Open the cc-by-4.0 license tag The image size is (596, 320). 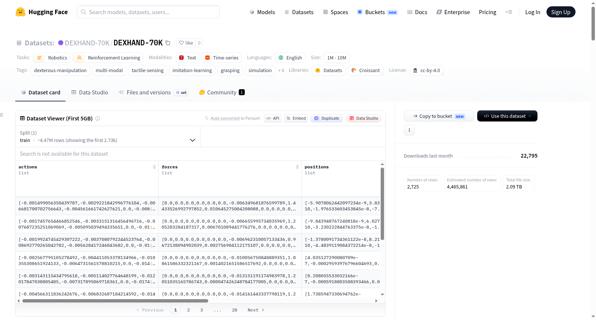(x=427, y=70)
